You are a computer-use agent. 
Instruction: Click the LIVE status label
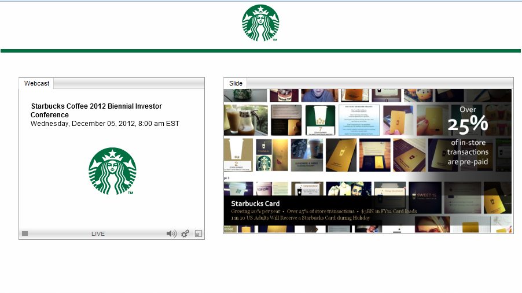pyautogui.click(x=98, y=233)
